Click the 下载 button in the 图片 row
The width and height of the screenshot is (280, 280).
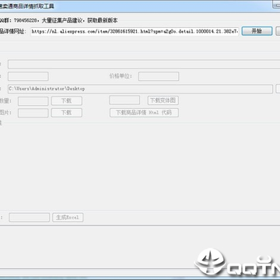67,113
